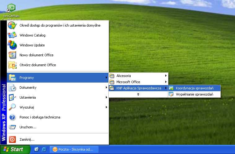Click the program access and defaults icon
This screenshot has width=235, height=154.
(12, 25)
